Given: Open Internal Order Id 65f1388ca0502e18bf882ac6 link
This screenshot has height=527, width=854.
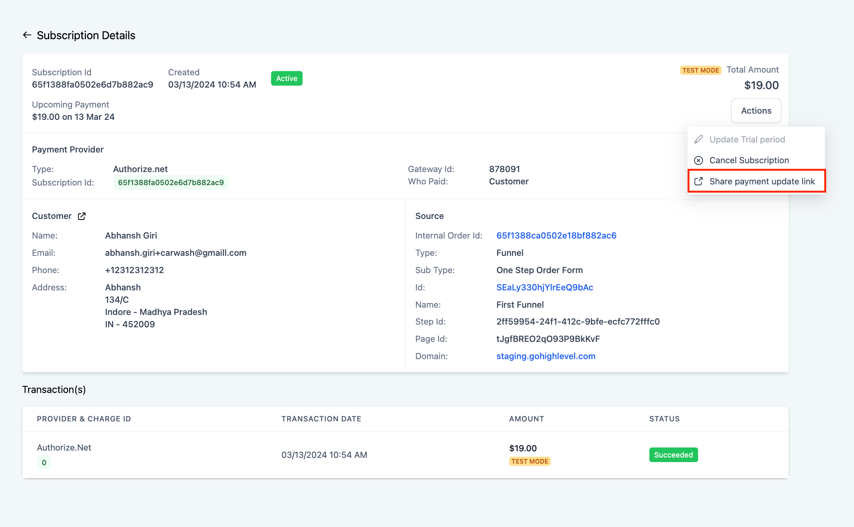Looking at the screenshot, I should pos(556,235).
